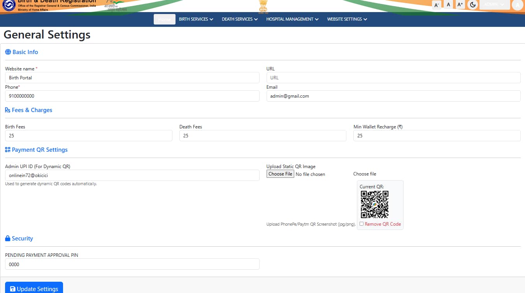Click the Azadi Ka Amrit Mahotsav logo
This screenshot has height=293, width=525.
[x=115, y=6]
